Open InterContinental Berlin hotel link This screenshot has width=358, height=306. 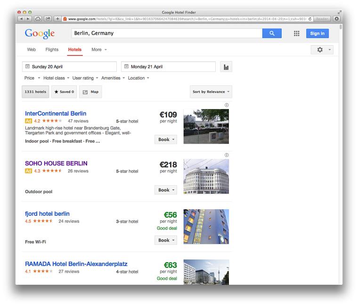(56, 113)
